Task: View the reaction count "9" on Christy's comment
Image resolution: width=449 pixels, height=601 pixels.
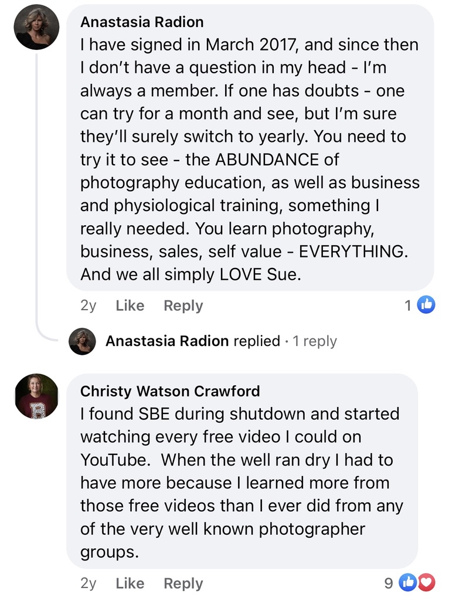Action: click(388, 583)
